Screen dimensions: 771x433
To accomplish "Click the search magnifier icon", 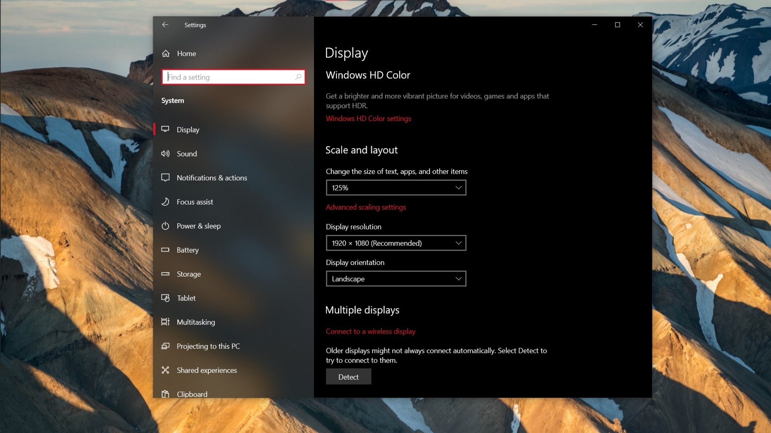I will 298,77.
